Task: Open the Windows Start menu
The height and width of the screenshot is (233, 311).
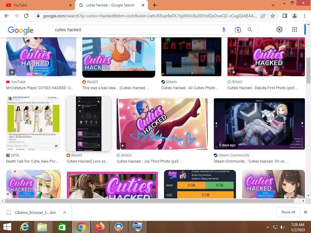Action: 7,227
